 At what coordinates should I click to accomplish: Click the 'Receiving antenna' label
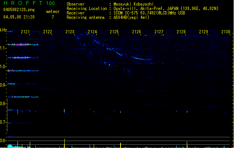click(x=86, y=17)
